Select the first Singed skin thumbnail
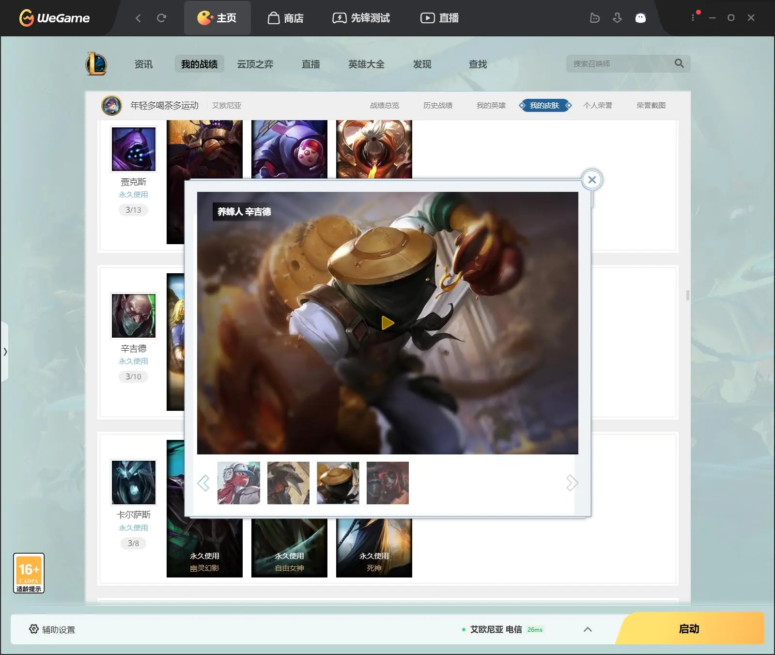The width and height of the screenshot is (775, 655). (239, 483)
